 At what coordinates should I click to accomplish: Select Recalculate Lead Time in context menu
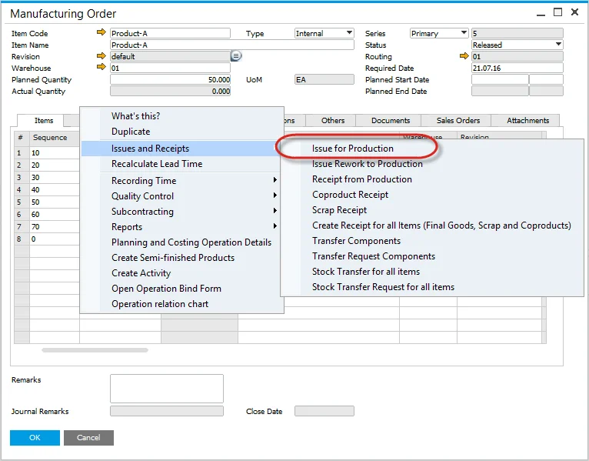pyautogui.click(x=157, y=164)
